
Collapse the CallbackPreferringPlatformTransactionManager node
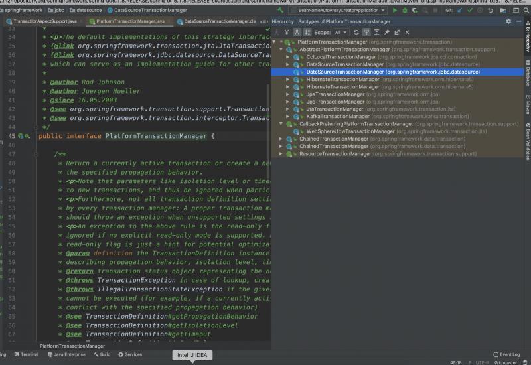[281, 123]
